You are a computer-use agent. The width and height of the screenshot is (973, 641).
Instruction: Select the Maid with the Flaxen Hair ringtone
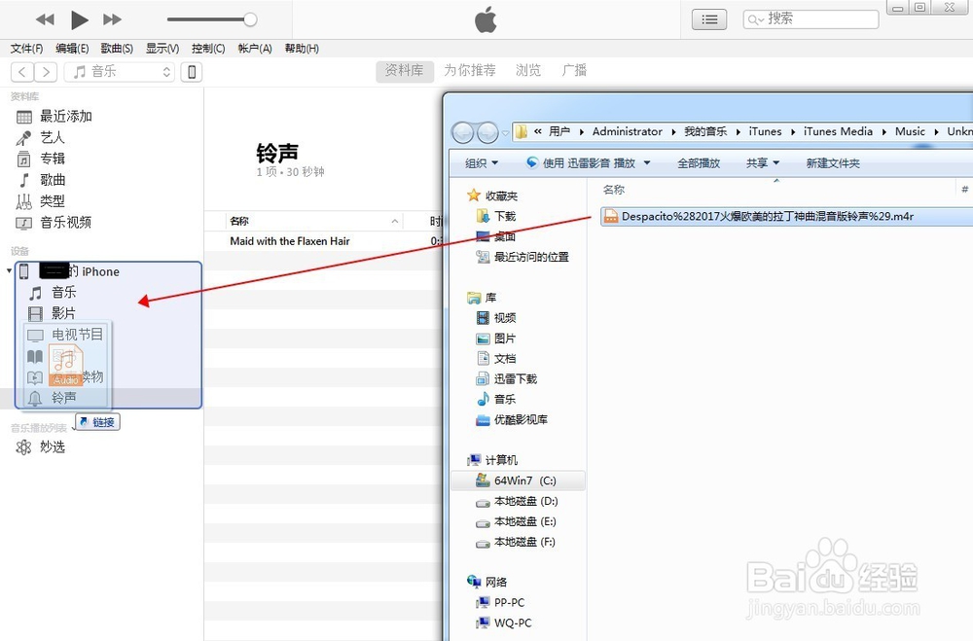coord(290,241)
